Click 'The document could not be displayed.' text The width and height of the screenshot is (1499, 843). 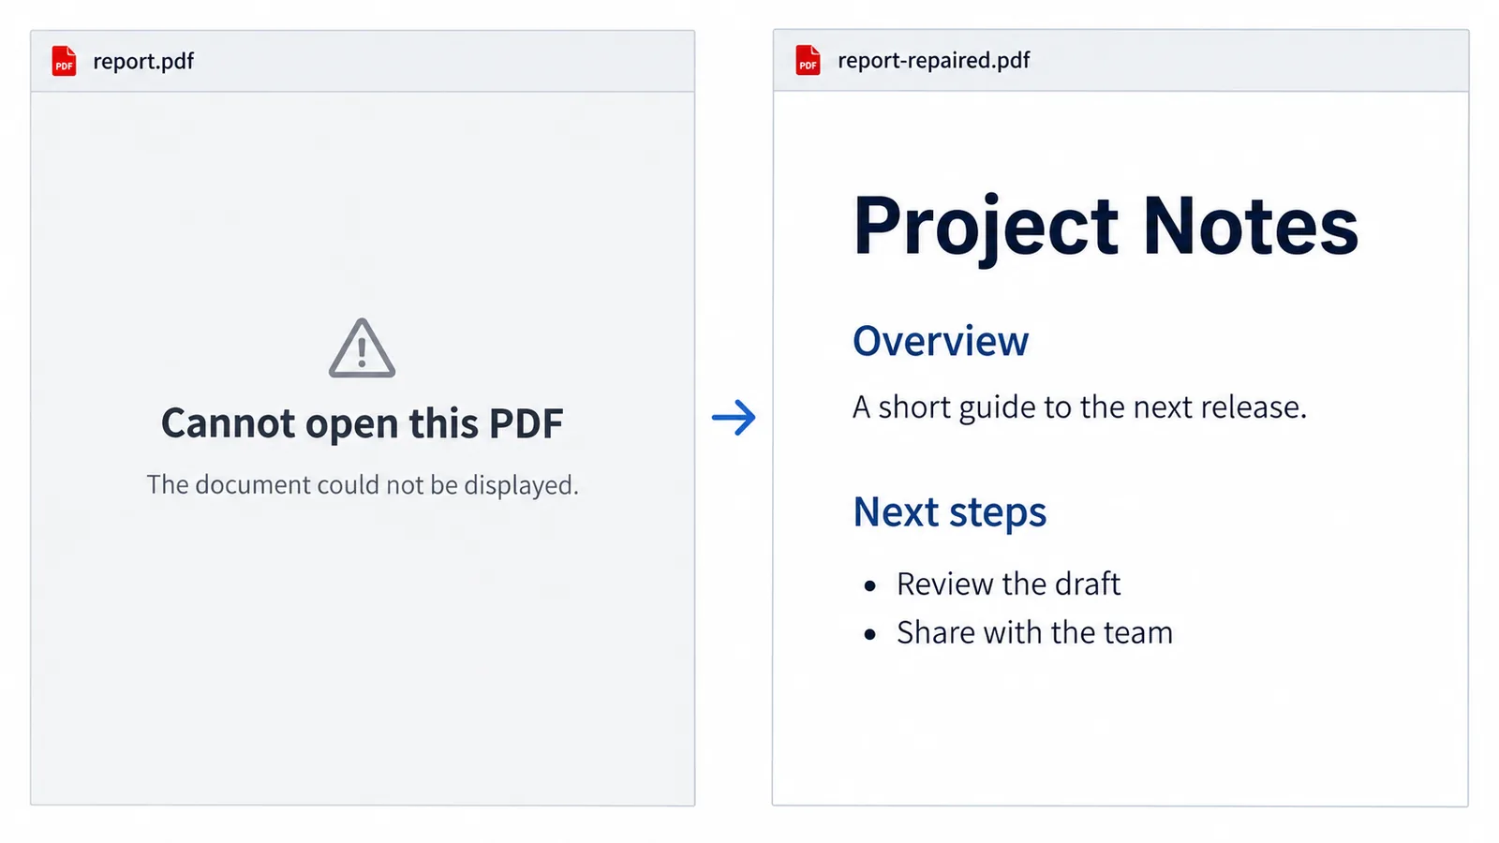(x=363, y=484)
